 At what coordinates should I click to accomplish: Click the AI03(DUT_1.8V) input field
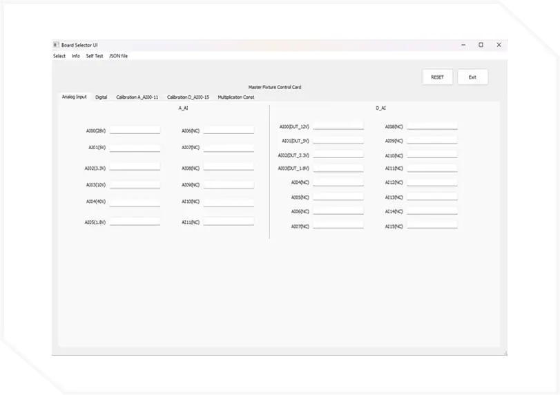coord(338,168)
